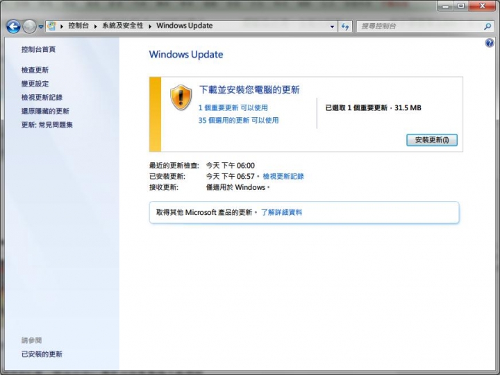Select the 控制台 breadcrumb

(x=78, y=26)
